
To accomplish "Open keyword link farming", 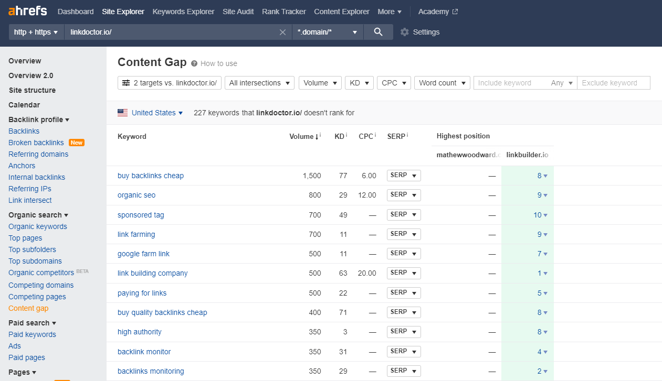I will tap(136, 234).
